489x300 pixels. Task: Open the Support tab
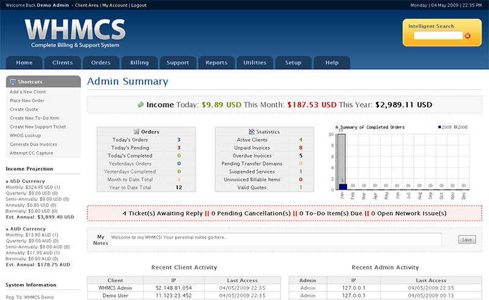(x=178, y=62)
